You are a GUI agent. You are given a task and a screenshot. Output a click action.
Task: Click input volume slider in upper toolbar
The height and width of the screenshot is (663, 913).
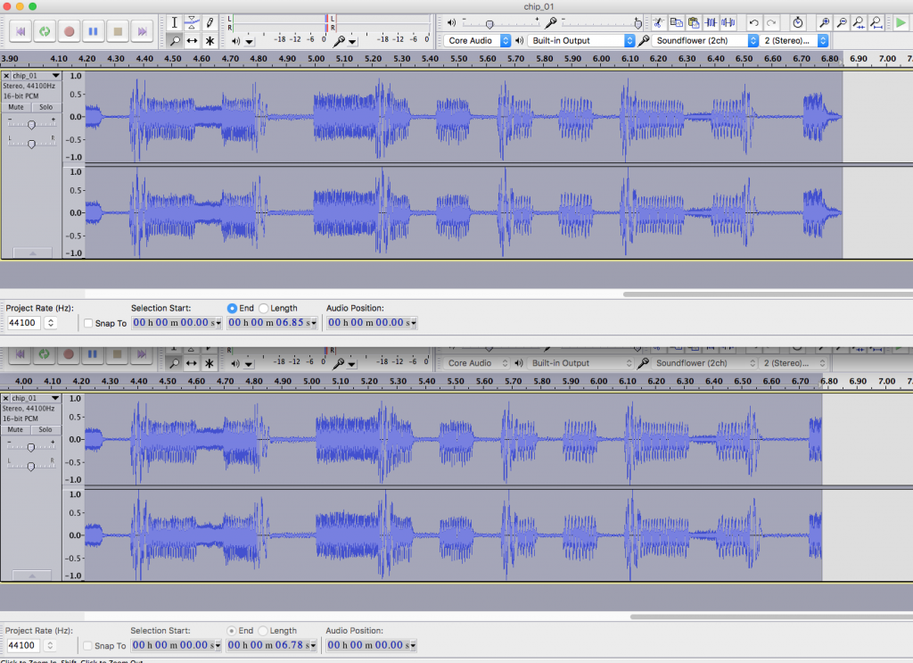602,23
